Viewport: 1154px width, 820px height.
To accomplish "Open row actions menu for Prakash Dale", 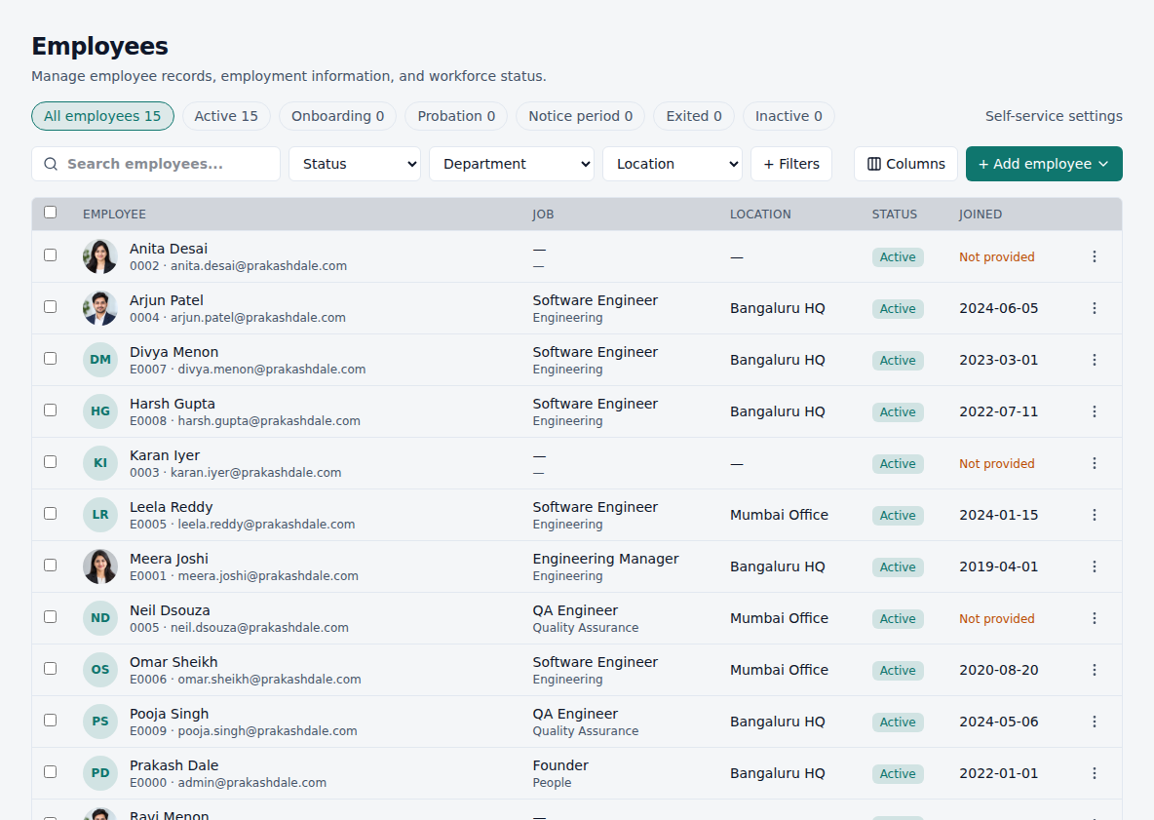I will pyautogui.click(x=1095, y=773).
